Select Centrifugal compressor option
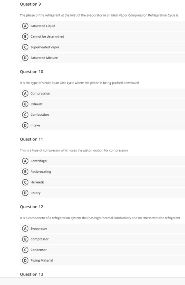Image resolution: width=185 pixels, height=285 pixels. tap(102, 161)
